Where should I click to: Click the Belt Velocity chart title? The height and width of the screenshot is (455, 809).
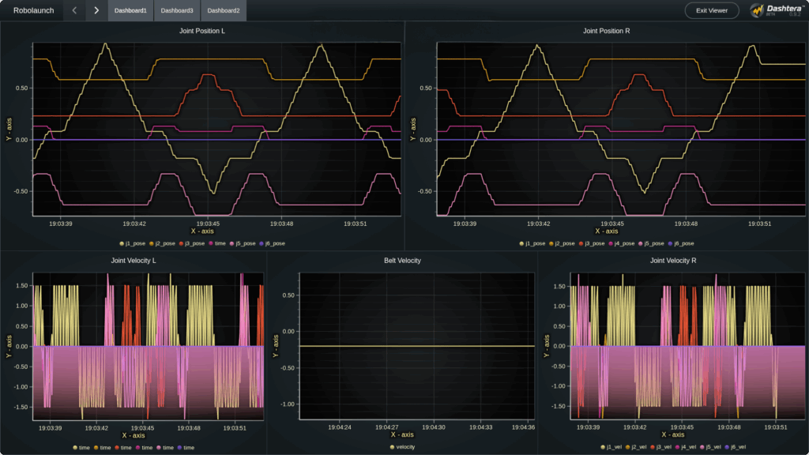(402, 260)
